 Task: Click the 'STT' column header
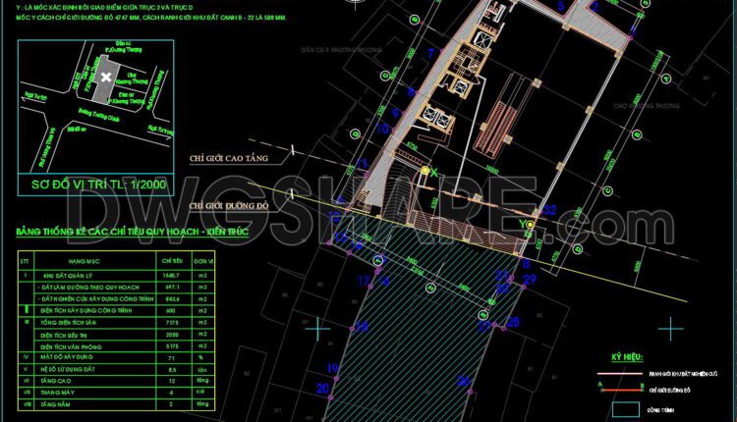[x=26, y=261]
